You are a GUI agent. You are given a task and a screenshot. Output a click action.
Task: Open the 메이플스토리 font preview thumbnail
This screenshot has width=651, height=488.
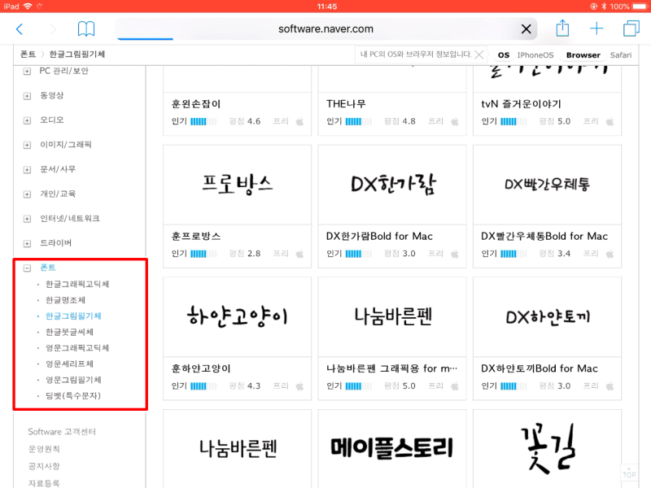[392, 449]
